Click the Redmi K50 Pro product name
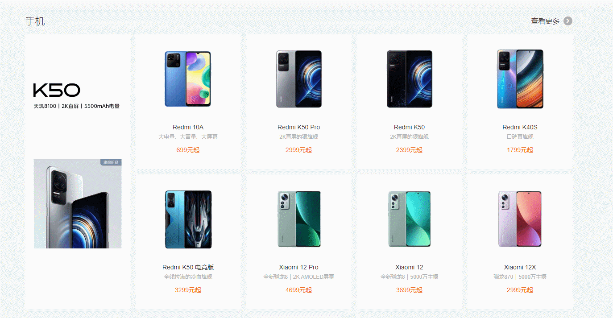Screen dimensions: 613x318 coord(298,127)
